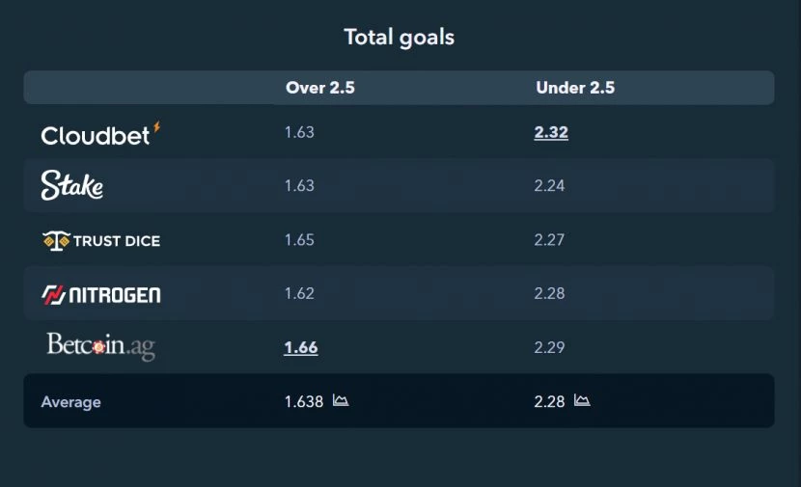
Task: Click Trust Dice Under odds 2.27
Action: (550, 240)
